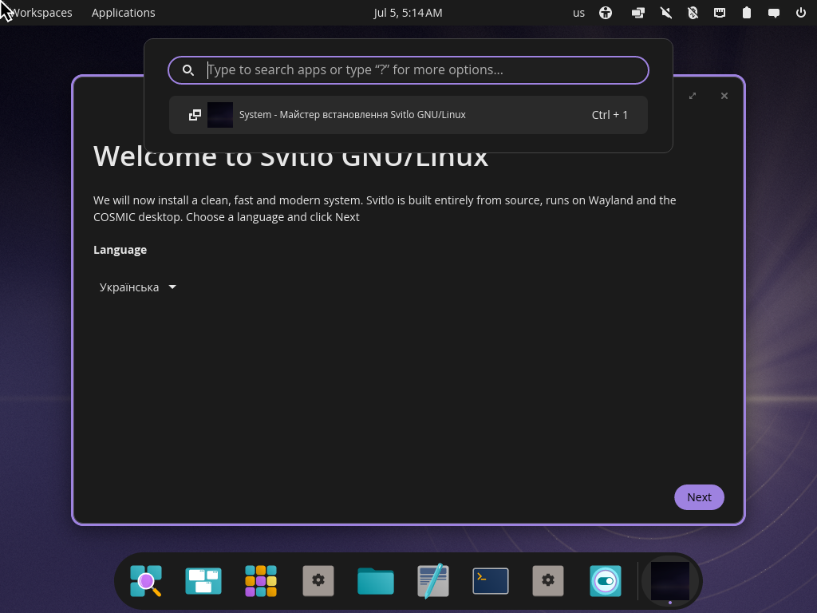Viewport: 817px width, 613px height.
Task: Open the accessibility panel icon
Action: (606, 13)
